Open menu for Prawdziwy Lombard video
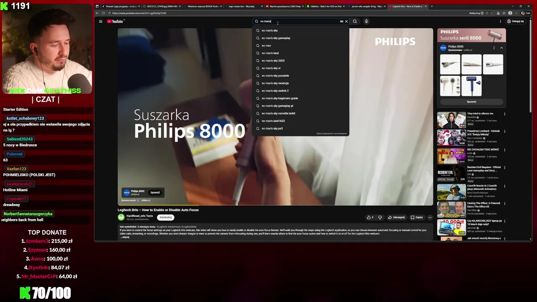The height and width of the screenshot is (302, 537). click(x=504, y=132)
